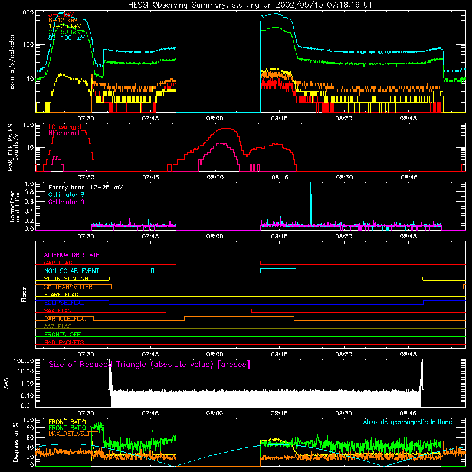Click the 0.8 tick on the modulation axis
Viewport: 472px width, 472px height.
pyautogui.click(x=29, y=192)
